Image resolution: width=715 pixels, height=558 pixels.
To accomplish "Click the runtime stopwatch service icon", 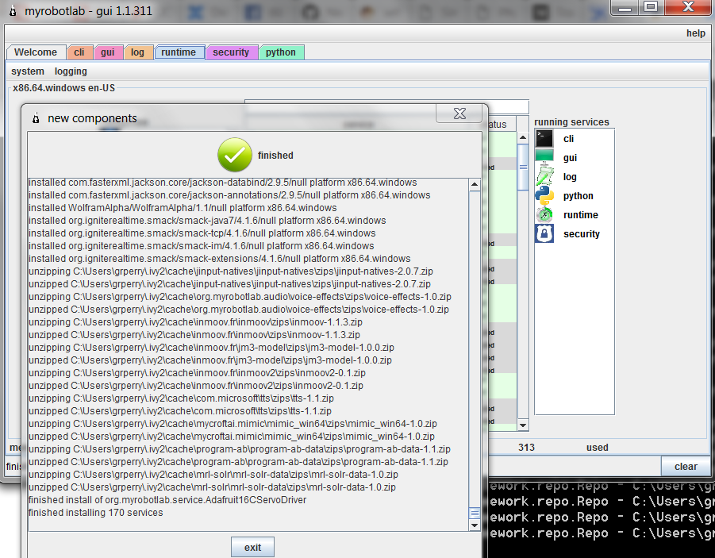I will (544, 214).
